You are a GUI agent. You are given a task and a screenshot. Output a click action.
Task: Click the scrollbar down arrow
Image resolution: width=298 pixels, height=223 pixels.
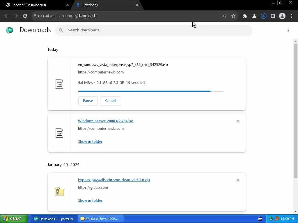pyautogui.click(x=295, y=212)
